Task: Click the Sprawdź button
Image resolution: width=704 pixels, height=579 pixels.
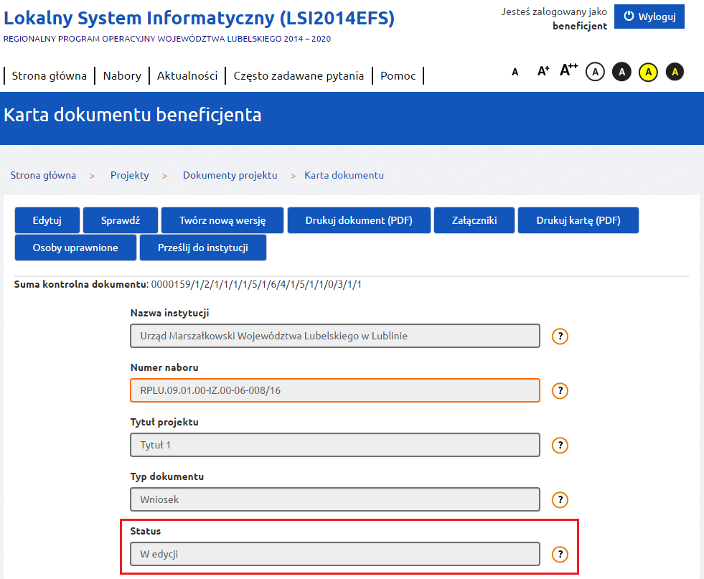Action: pyautogui.click(x=121, y=220)
